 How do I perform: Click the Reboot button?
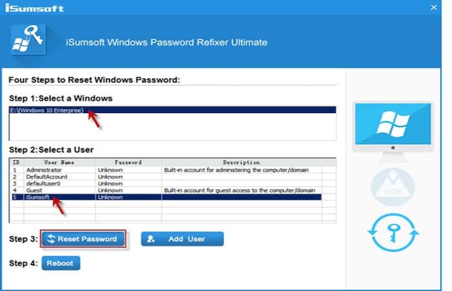61,263
